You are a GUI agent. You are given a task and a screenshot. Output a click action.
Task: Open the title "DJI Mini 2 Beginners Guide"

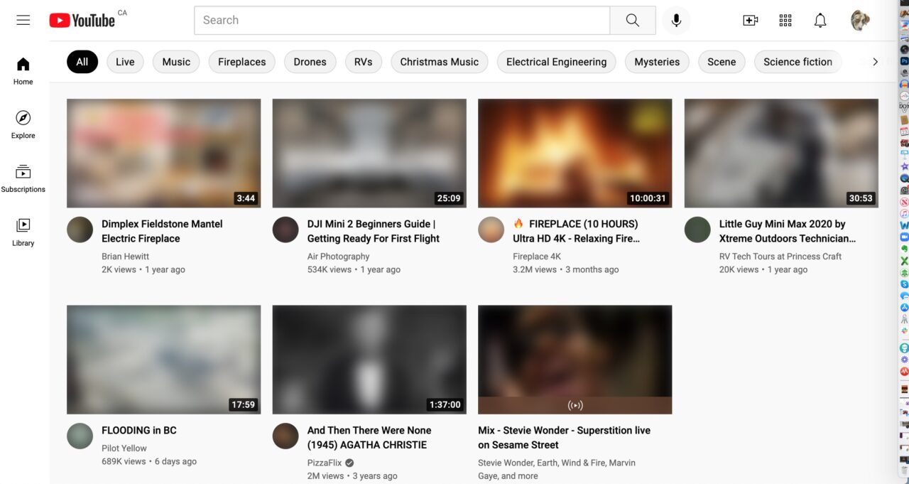click(374, 231)
